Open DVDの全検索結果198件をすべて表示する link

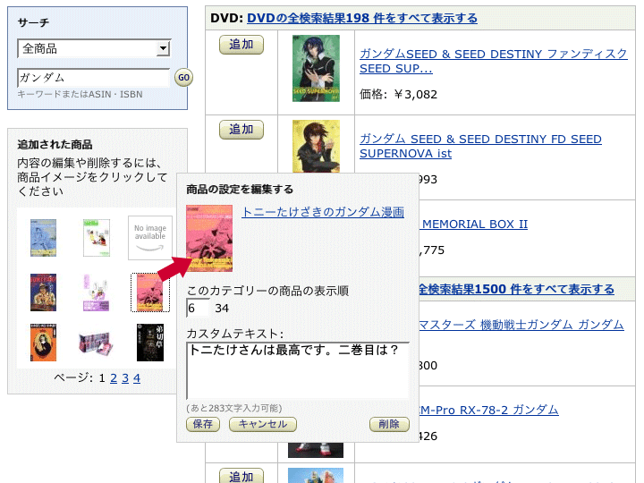click(x=362, y=18)
